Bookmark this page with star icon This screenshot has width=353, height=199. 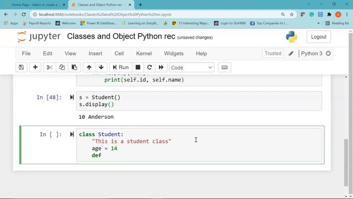click(292, 14)
